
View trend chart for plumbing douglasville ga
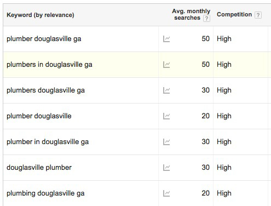(x=166, y=193)
